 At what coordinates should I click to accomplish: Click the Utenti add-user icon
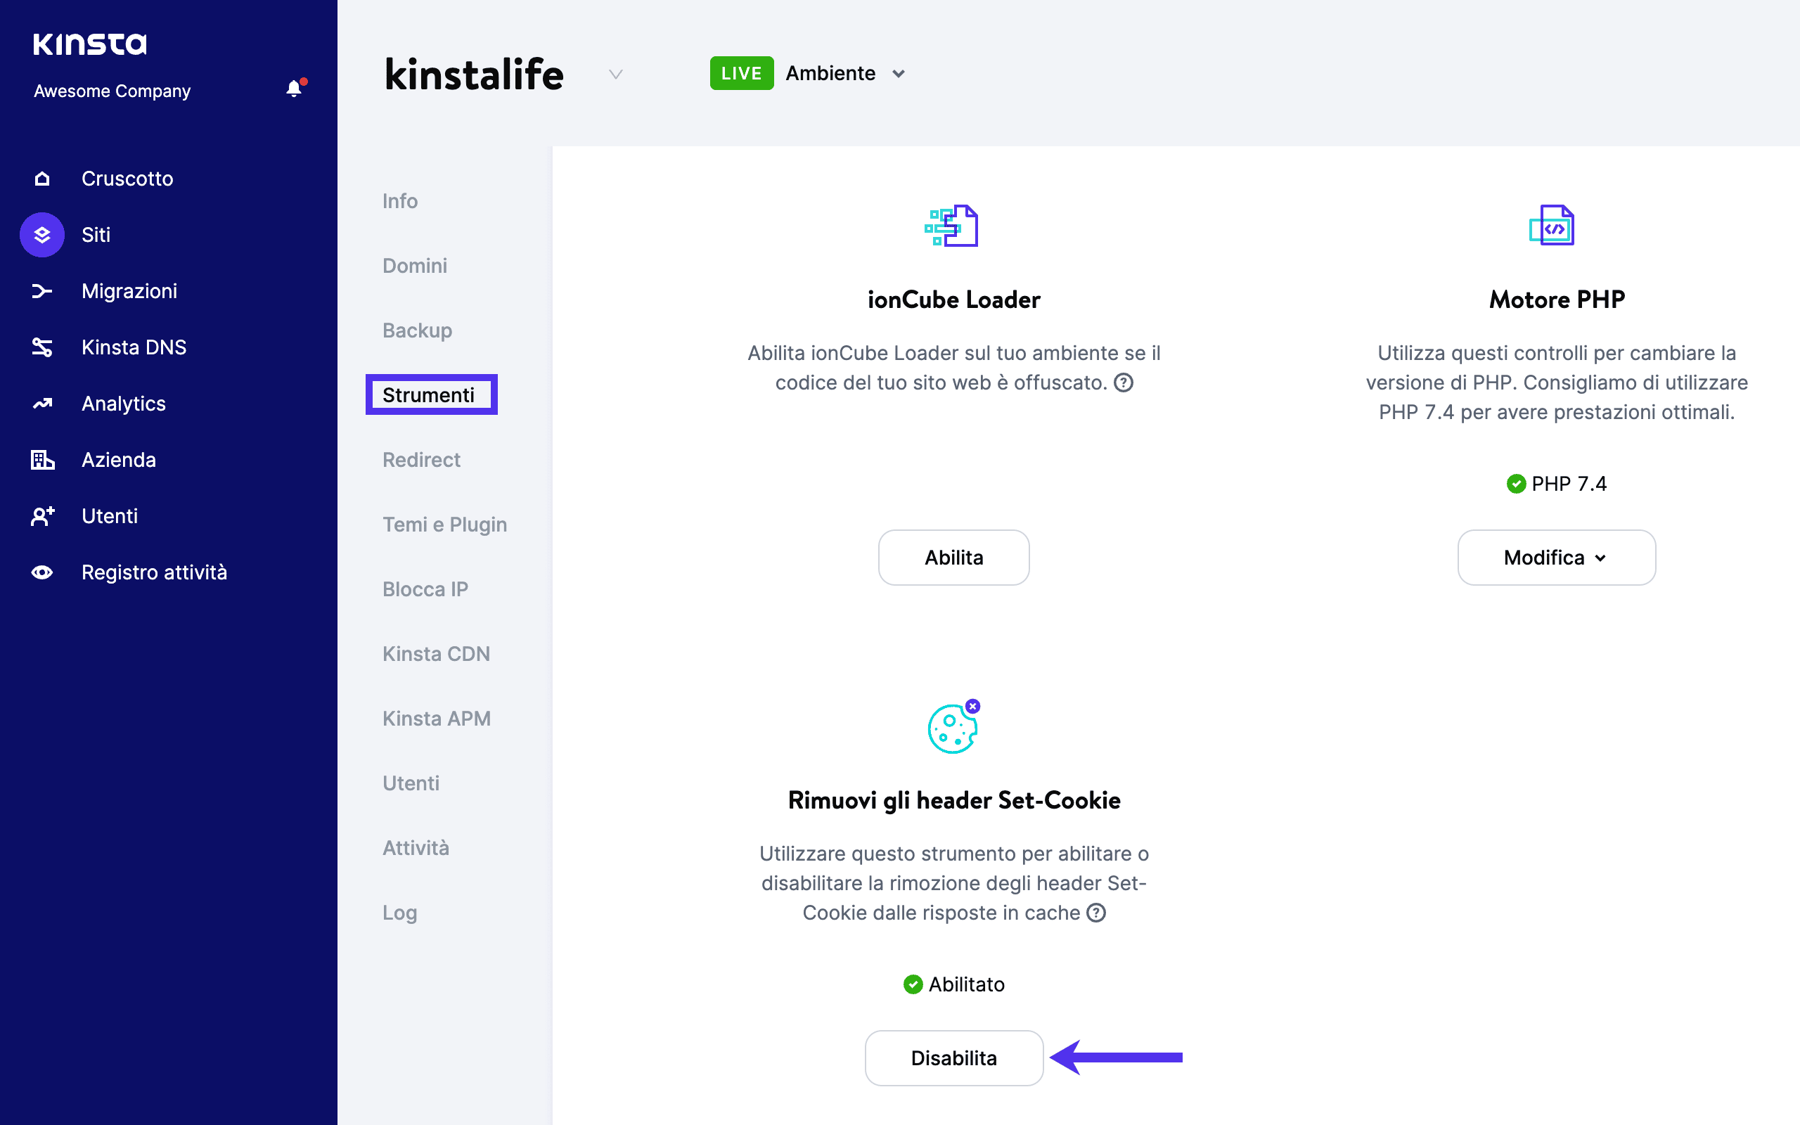tap(42, 515)
